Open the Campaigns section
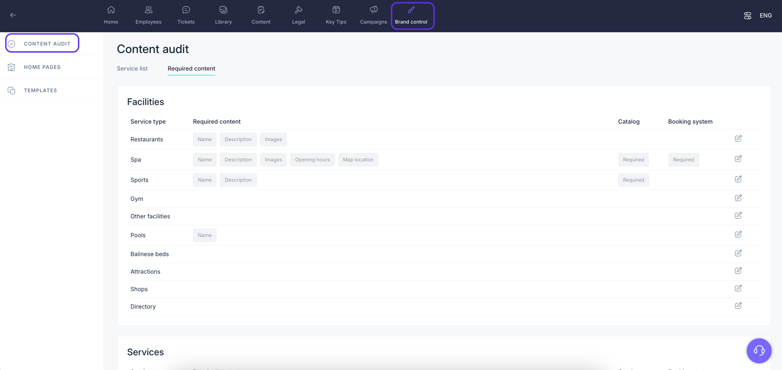The image size is (782, 370). tap(373, 16)
